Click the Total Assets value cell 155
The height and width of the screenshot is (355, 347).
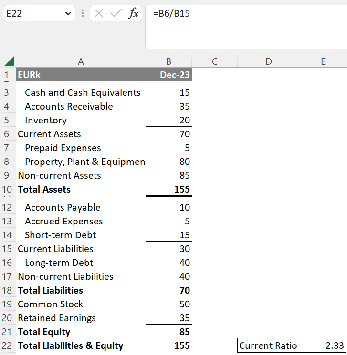pos(168,189)
